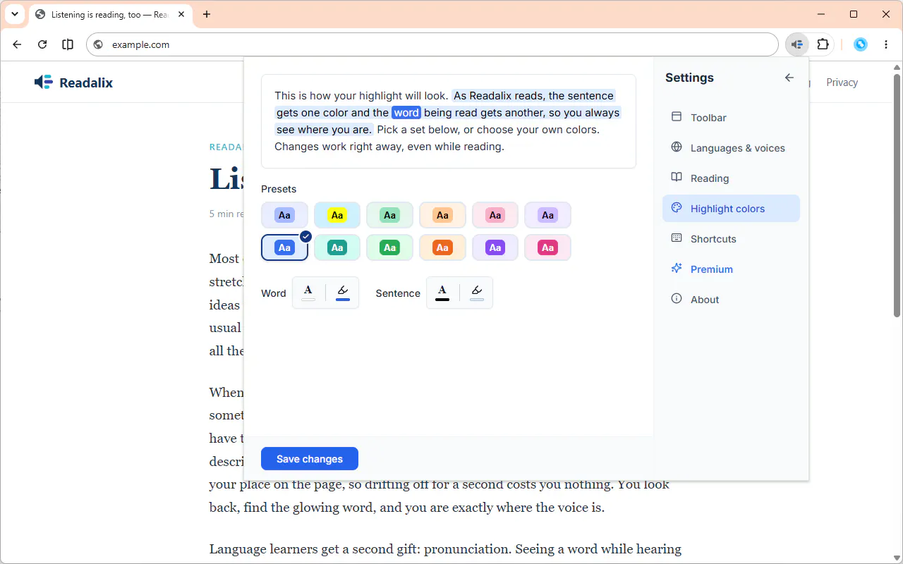The width and height of the screenshot is (903, 564).
Task: Select the dark pink preset in the bottom row
Action: 547,247
